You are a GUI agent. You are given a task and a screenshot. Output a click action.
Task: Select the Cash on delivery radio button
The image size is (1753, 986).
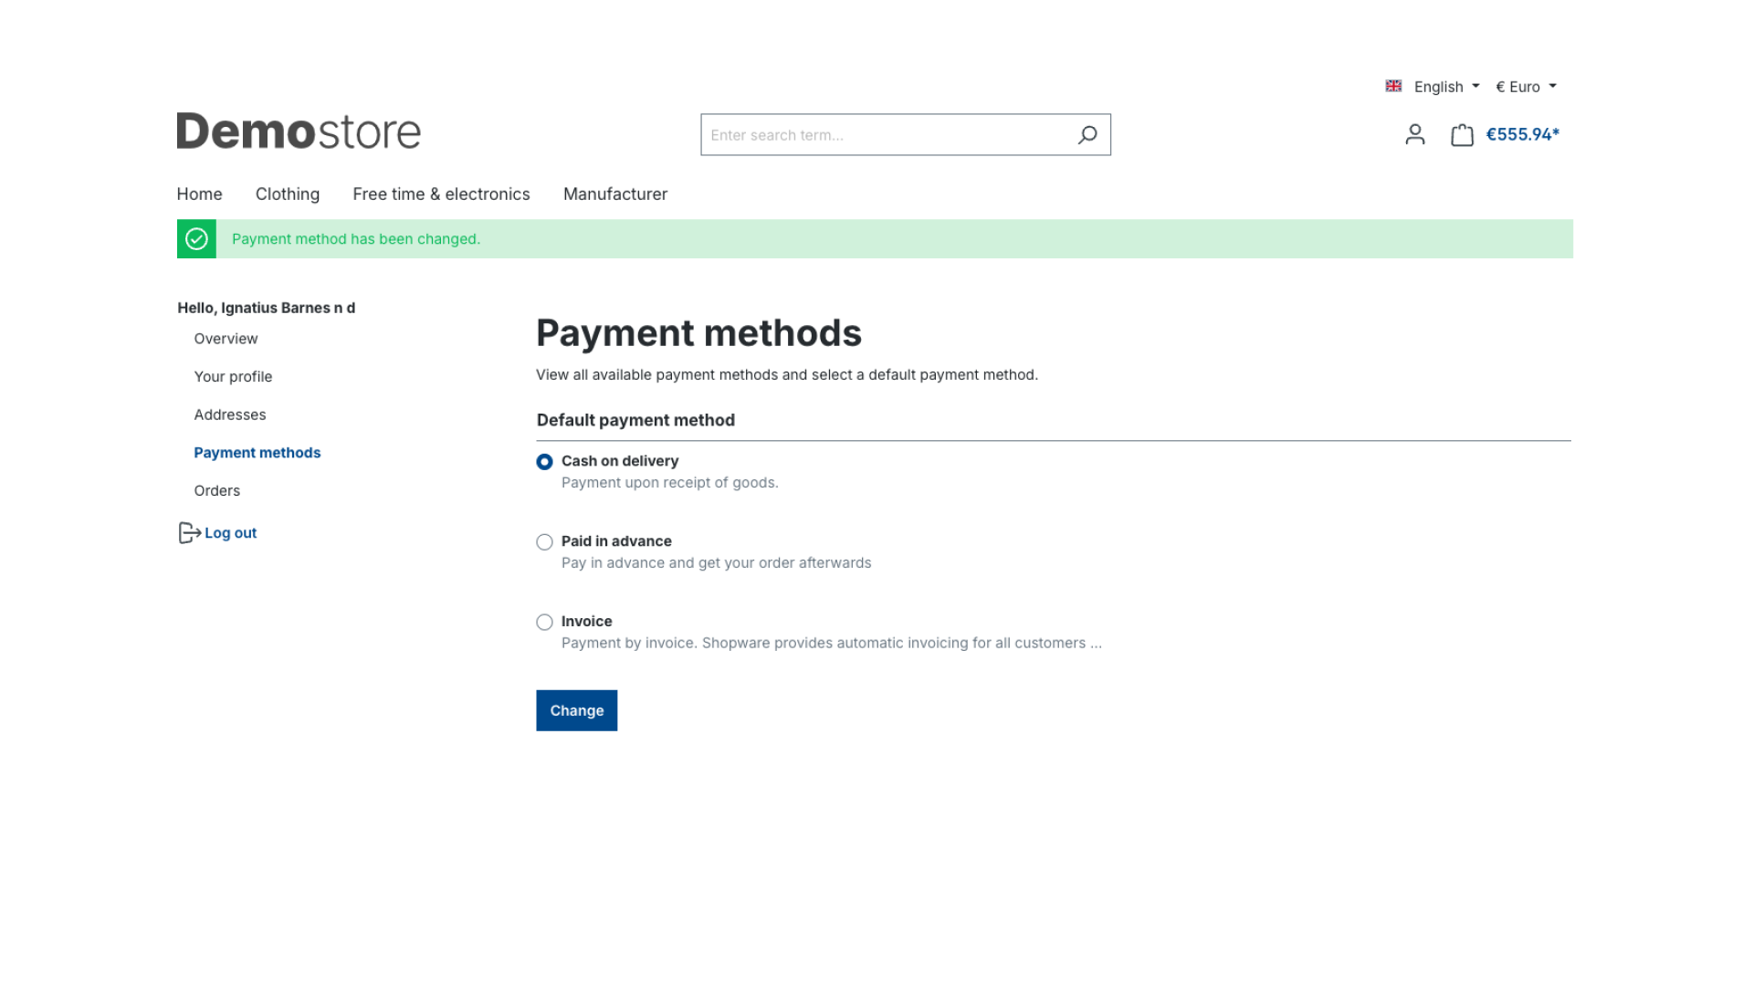(544, 461)
